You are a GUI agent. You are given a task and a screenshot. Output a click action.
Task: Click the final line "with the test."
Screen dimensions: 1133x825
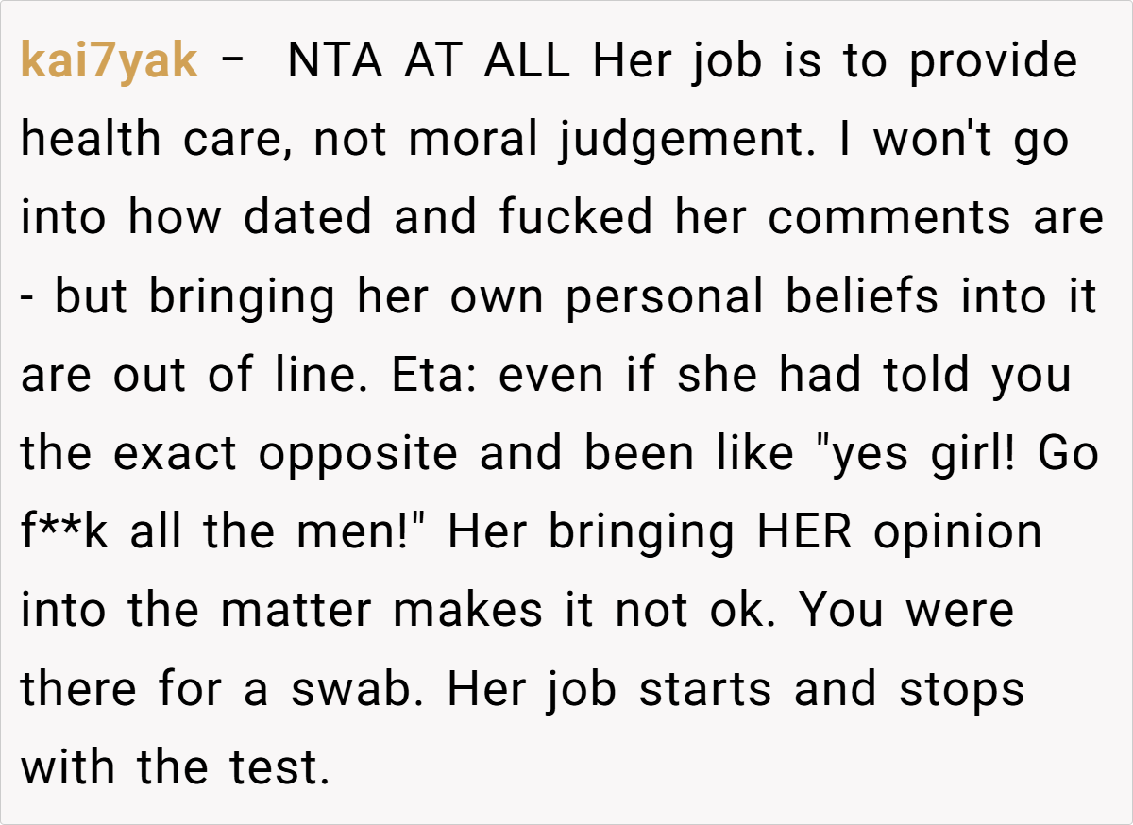click(175, 766)
